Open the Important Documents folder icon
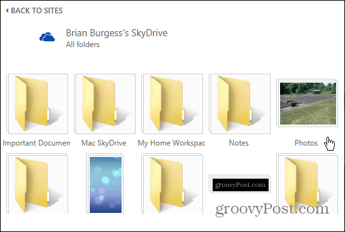This screenshot has width=345, height=232. click(37, 104)
